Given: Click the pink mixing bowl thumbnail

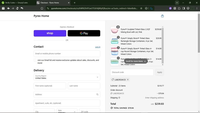Looking at the screenshot, I should 115,31.
